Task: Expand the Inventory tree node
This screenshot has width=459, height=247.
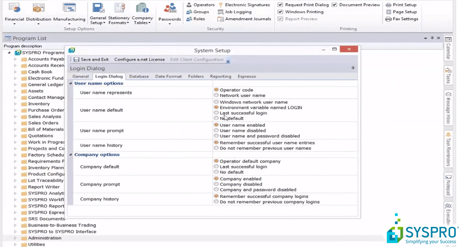Action: click(x=15, y=104)
